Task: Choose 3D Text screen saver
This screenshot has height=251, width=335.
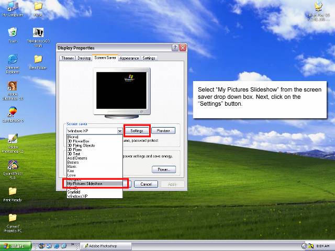Action: click(95, 154)
